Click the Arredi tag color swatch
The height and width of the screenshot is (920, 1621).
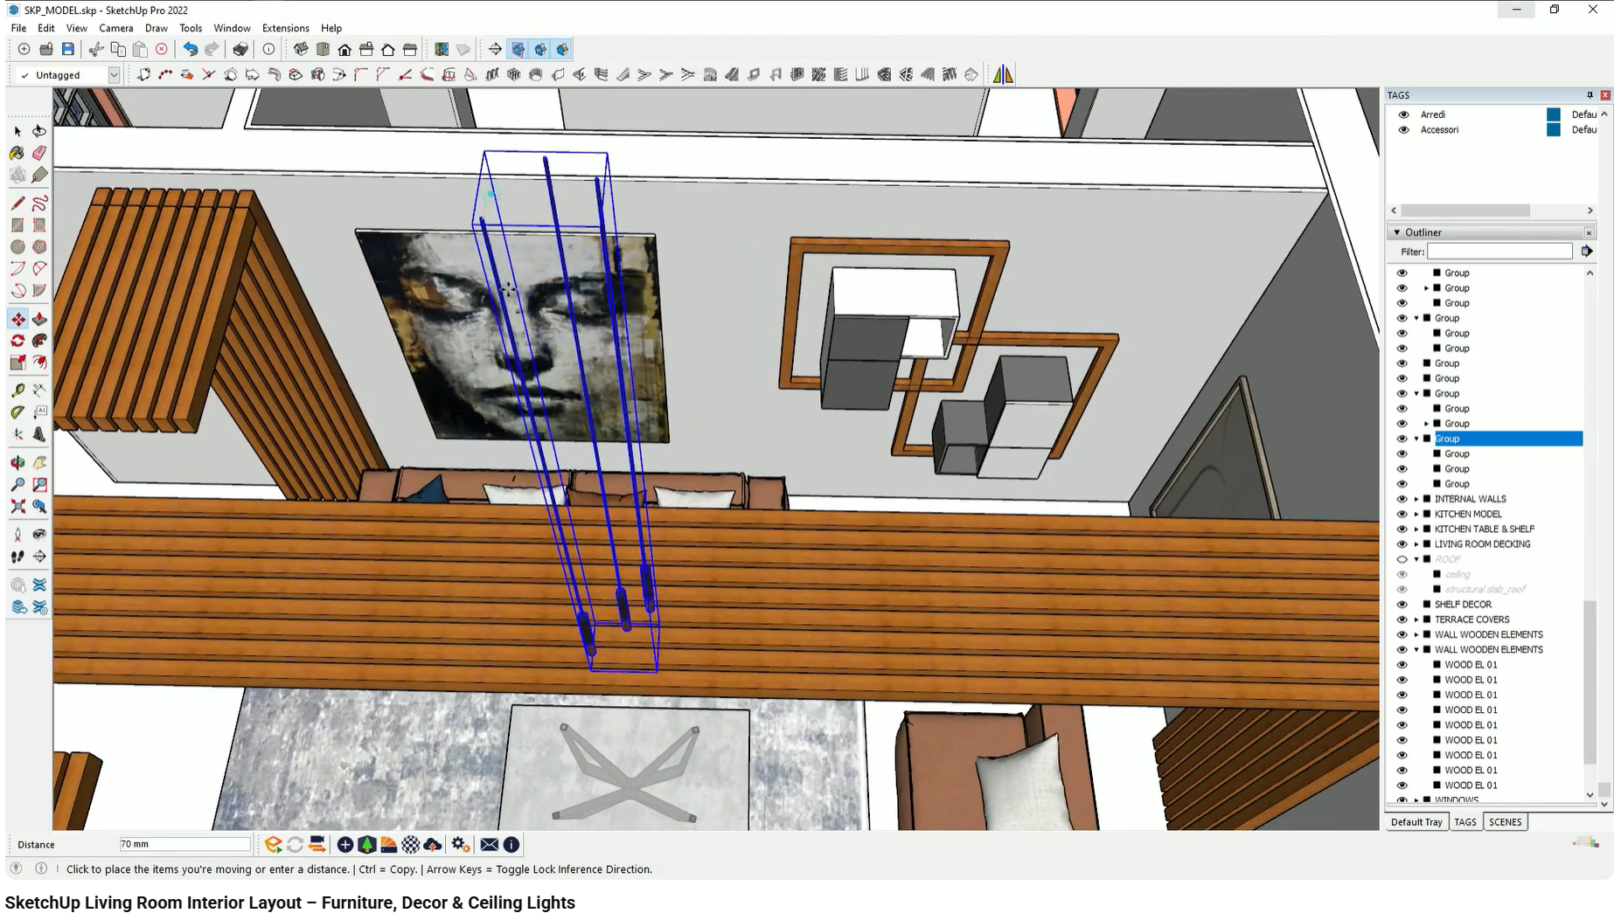coord(1554,114)
